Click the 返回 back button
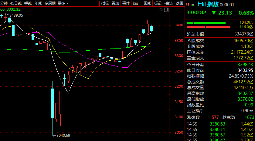Image resolution: width=255 pixels, height=141 pixels. 179,3
